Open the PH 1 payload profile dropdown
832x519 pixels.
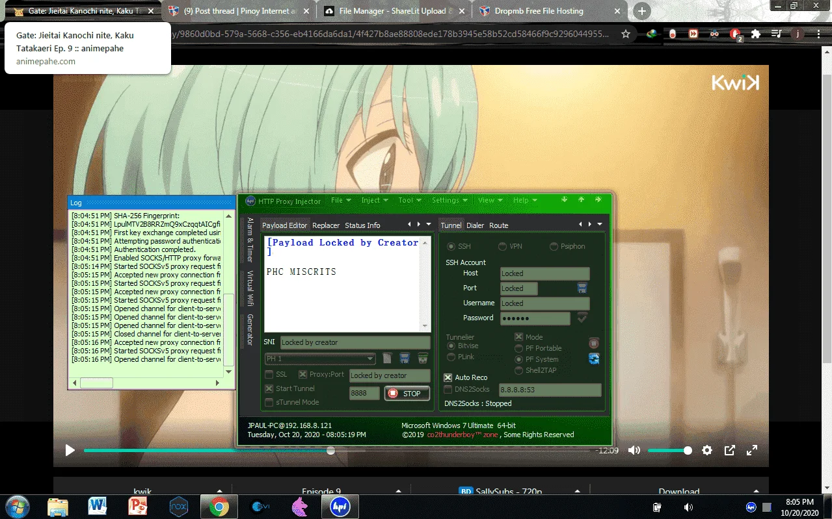coord(319,359)
